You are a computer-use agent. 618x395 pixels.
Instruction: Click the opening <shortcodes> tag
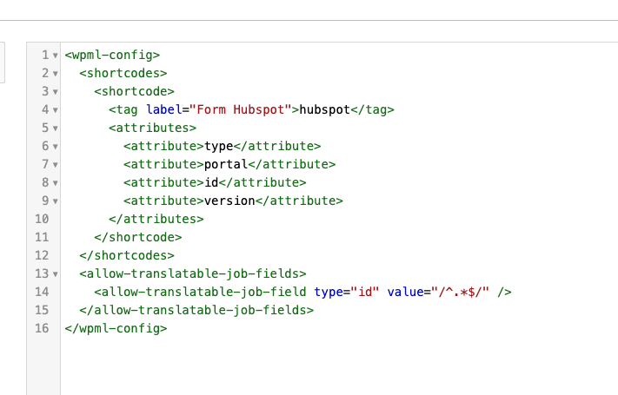[x=123, y=73]
